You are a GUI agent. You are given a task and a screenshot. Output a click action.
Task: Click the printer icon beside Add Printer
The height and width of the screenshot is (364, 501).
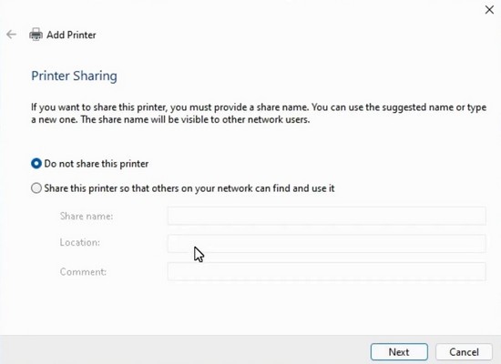[36, 35]
